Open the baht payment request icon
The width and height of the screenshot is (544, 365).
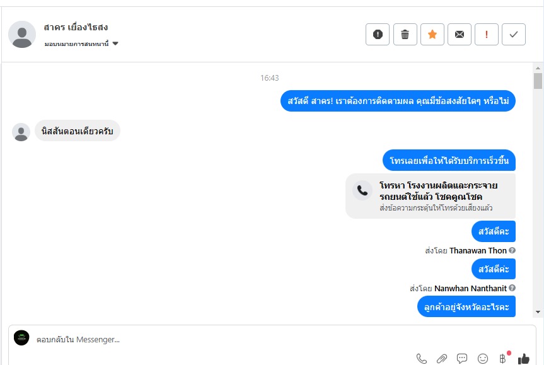[503, 359]
